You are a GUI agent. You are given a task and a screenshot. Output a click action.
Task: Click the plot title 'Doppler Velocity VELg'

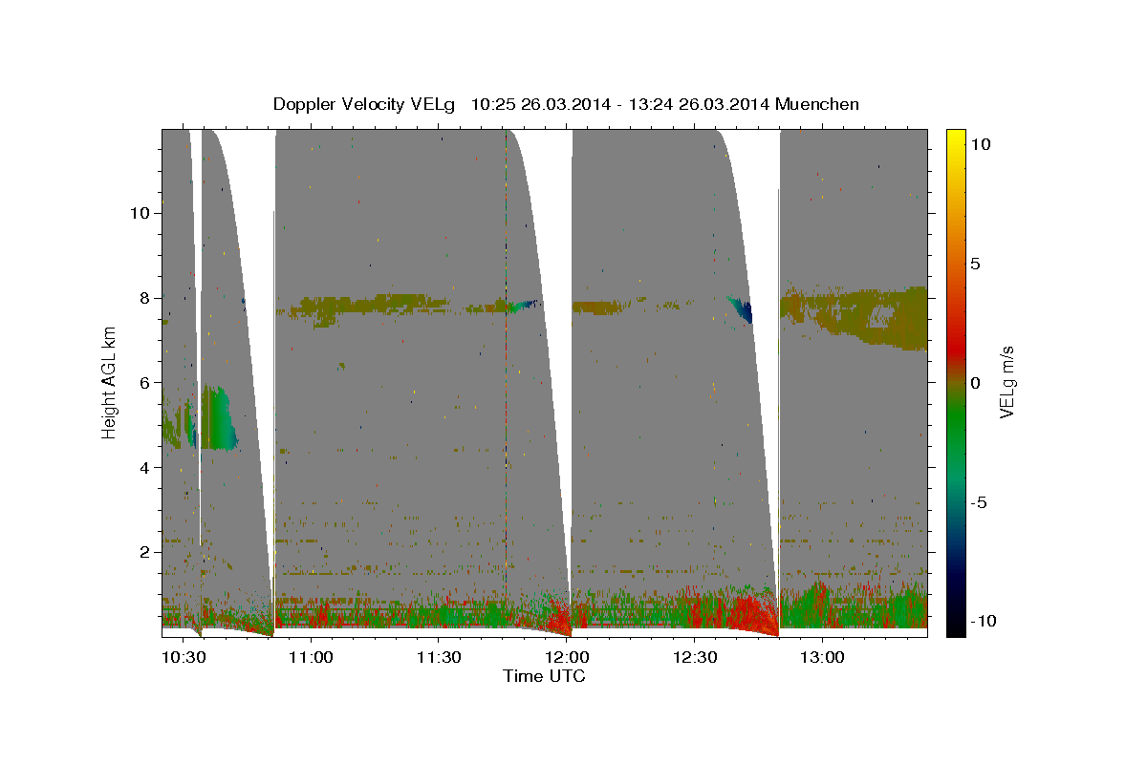tap(362, 104)
